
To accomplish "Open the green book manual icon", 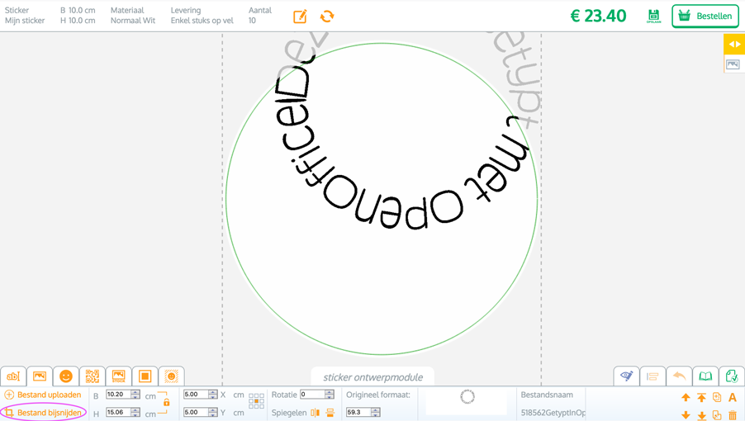I will (x=705, y=376).
